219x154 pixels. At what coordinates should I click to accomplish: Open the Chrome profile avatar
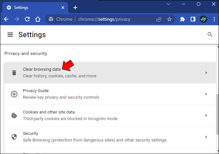click(204, 19)
